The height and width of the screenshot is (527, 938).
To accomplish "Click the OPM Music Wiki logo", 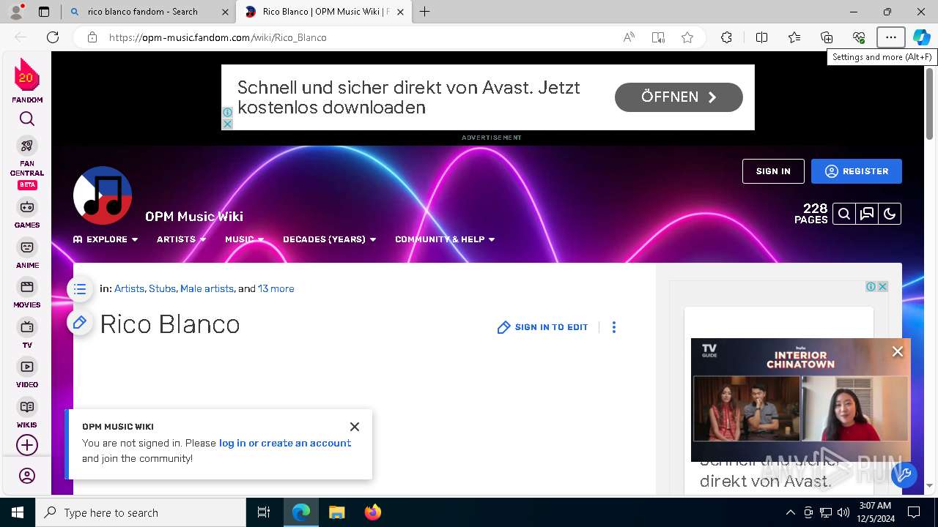I will [103, 195].
